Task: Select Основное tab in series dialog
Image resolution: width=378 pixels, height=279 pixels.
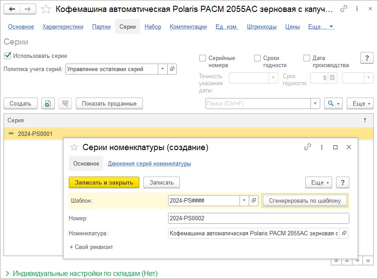Action: click(x=86, y=164)
